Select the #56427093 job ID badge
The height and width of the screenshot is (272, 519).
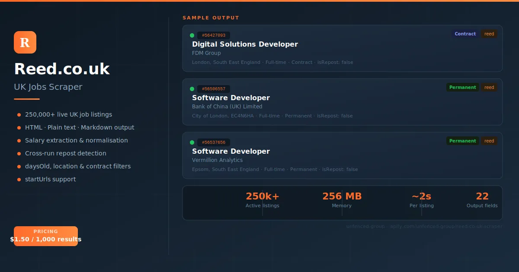click(x=214, y=35)
